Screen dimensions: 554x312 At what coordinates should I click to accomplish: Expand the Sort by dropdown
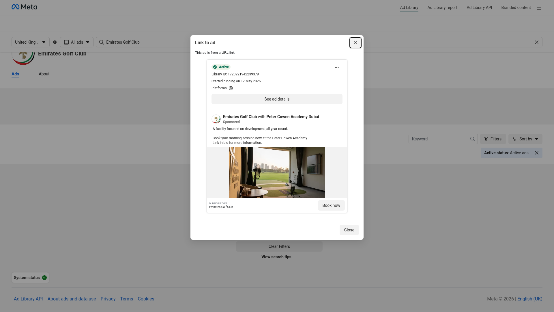point(525,139)
